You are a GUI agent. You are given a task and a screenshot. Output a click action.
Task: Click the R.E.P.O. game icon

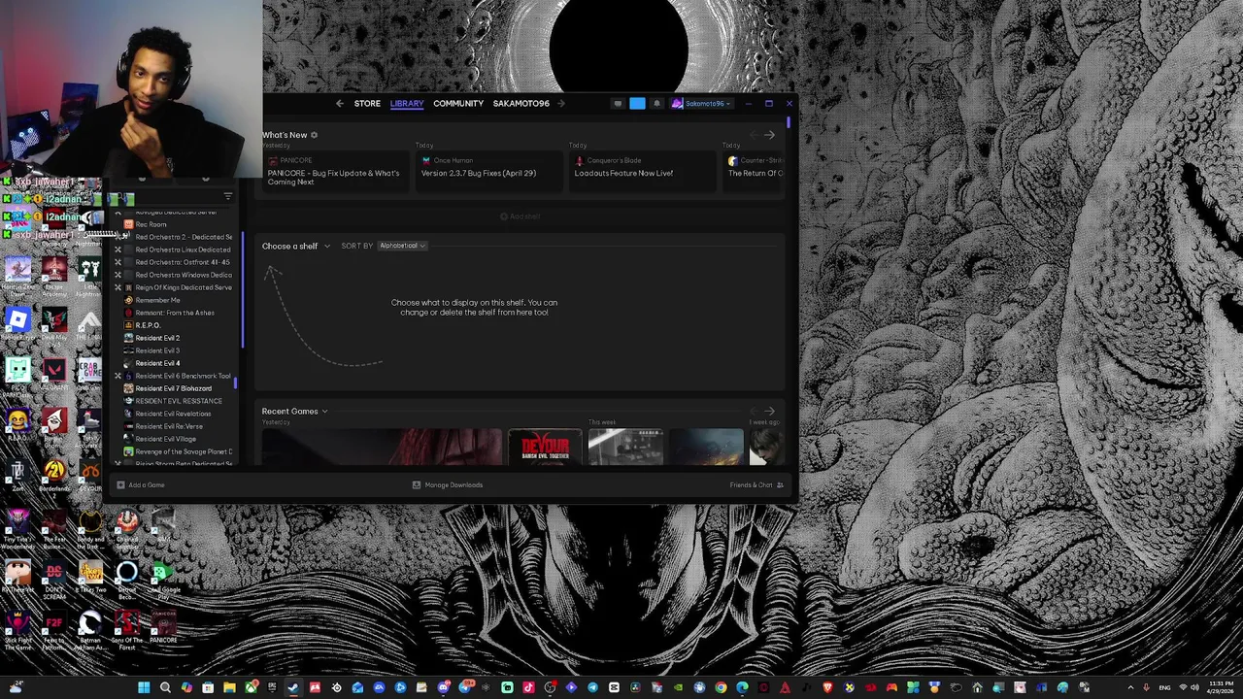point(128,325)
